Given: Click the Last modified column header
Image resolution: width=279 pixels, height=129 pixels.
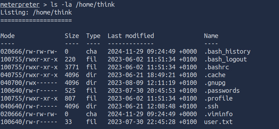Looking at the screenshot, I should tap(131, 36).
